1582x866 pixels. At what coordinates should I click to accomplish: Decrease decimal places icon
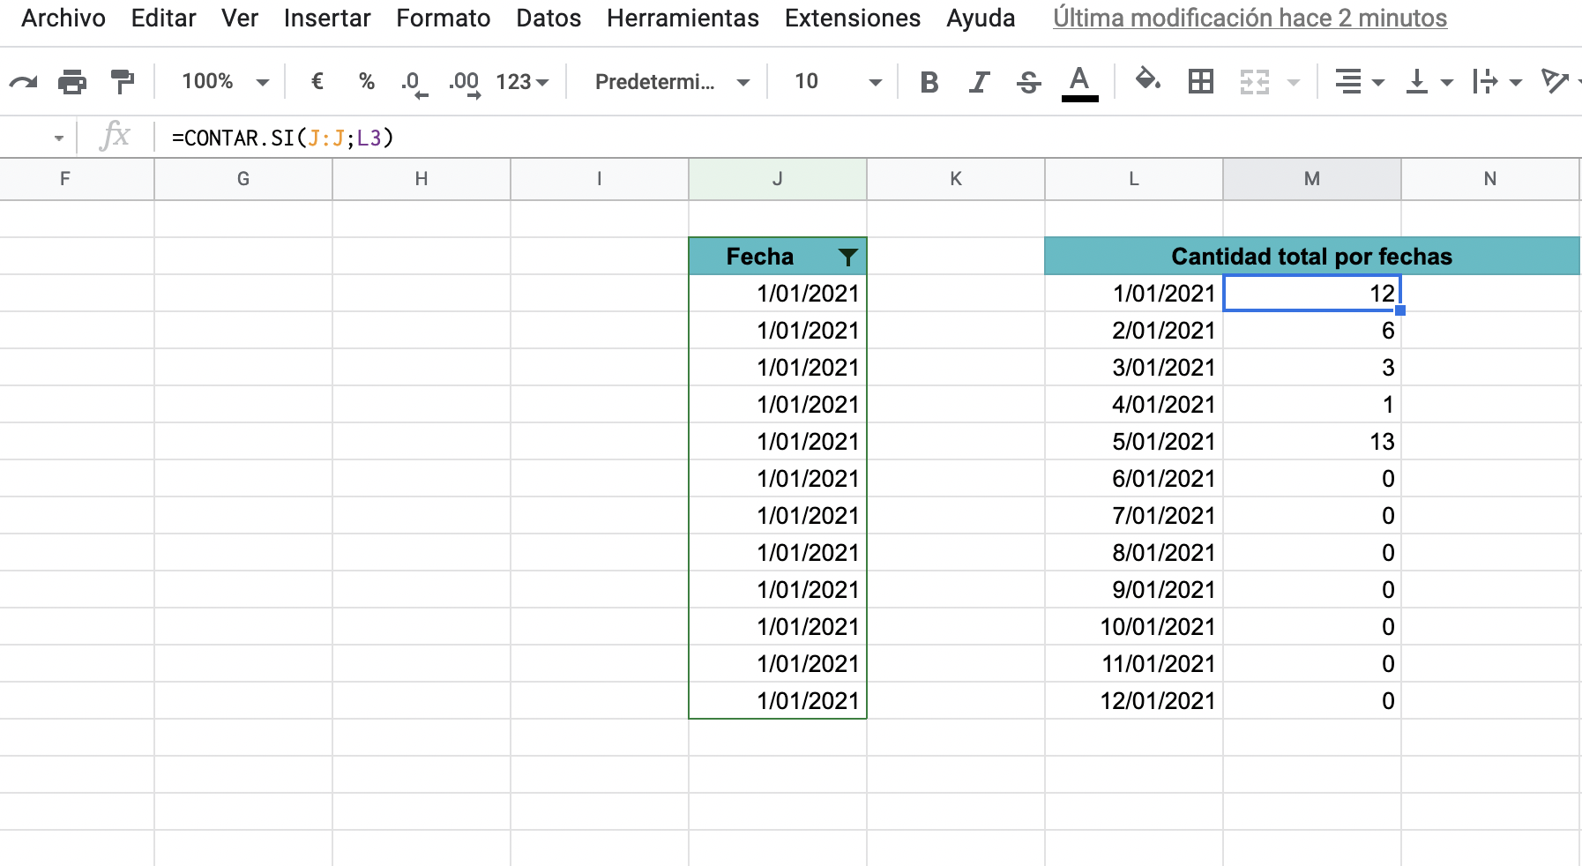[414, 84]
